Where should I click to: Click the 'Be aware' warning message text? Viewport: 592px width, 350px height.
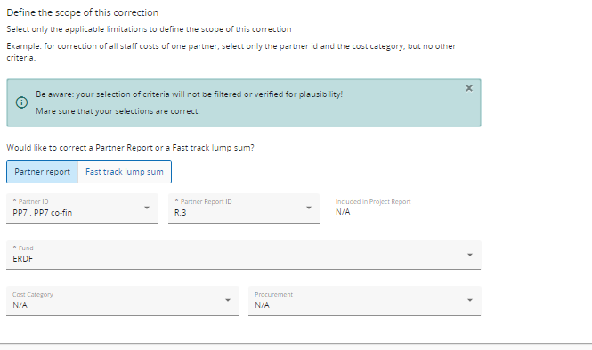189,94
